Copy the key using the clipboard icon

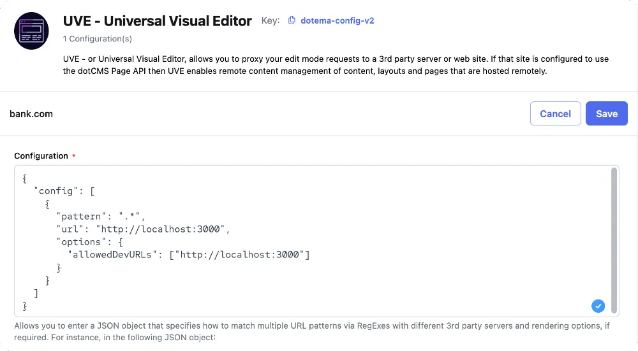292,20
